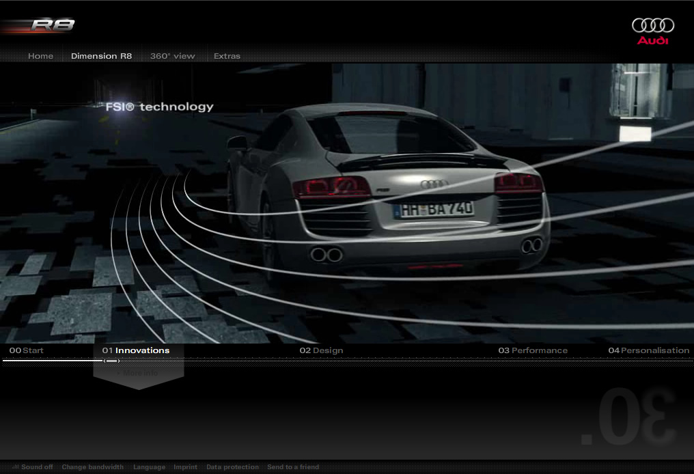The image size is (694, 474).
Task: Click the sound bars icon beside Sound off
Action: 16,466
